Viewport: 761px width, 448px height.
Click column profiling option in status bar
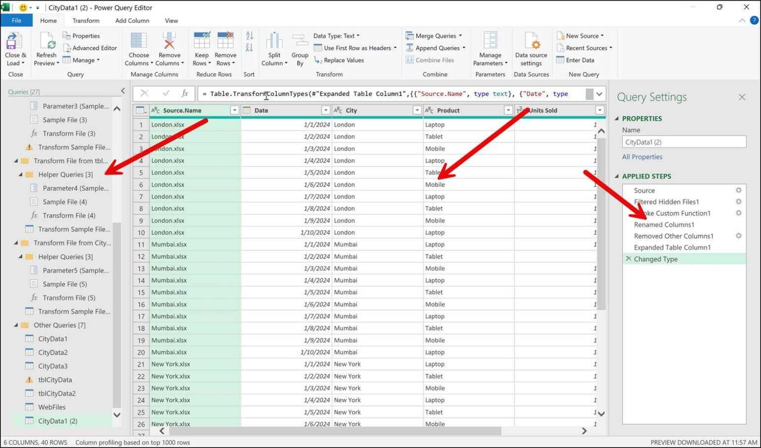click(x=132, y=442)
